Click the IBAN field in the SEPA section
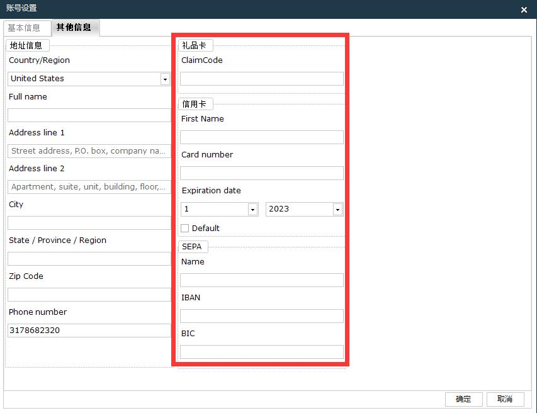Viewport: 537px width, 413px height. tap(261, 315)
